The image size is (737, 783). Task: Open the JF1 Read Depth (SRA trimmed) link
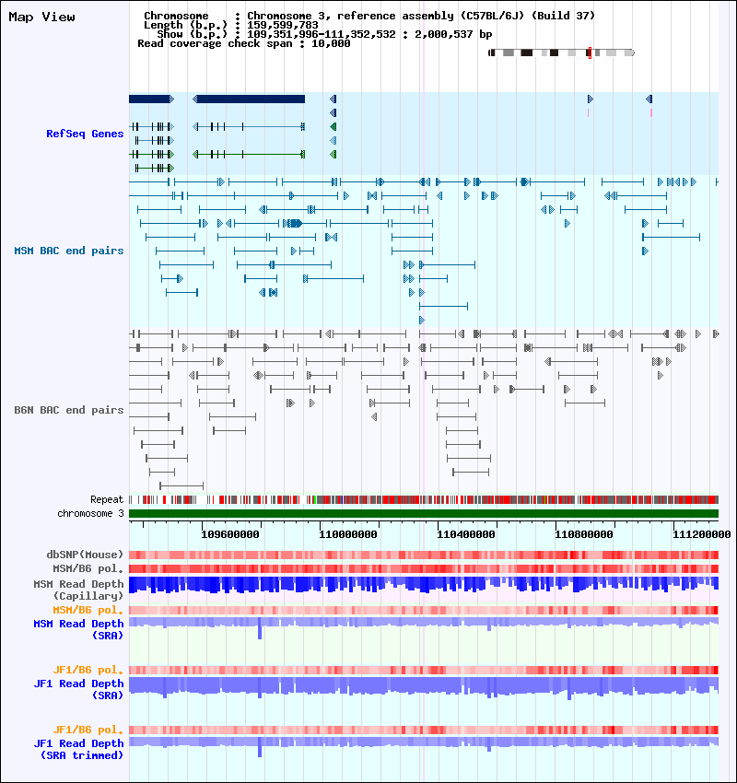click(x=79, y=749)
